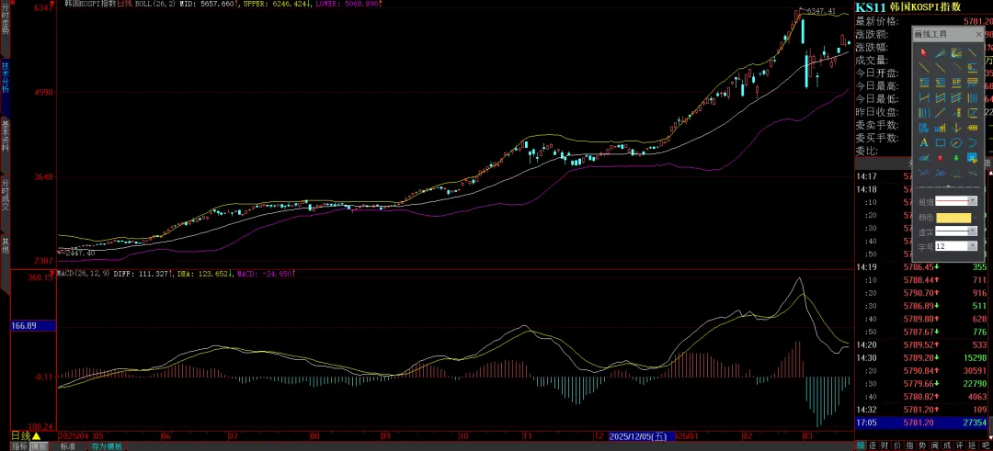Click the 最新价格 label in quote panel
The image size is (993, 451).
point(876,21)
